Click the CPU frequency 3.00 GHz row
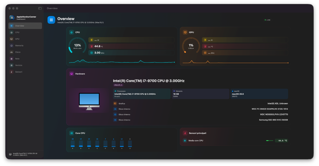The height and width of the screenshot is (166, 319). 131,53
